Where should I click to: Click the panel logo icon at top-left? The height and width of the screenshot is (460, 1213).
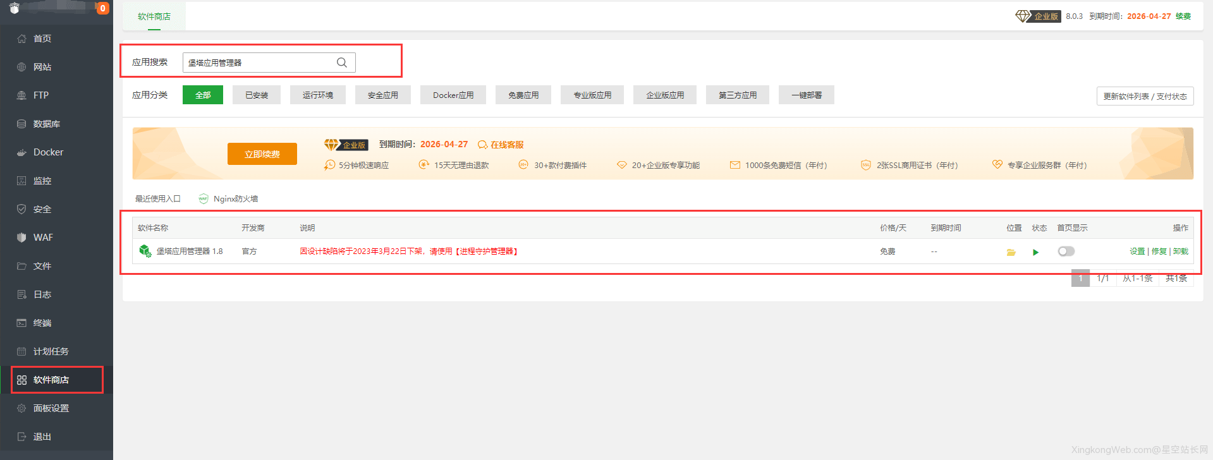[x=15, y=8]
